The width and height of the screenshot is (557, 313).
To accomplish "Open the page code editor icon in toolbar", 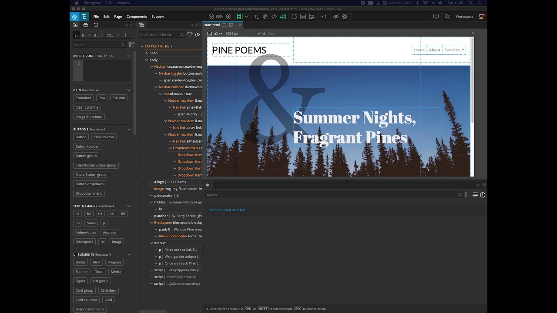I will [274, 17].
